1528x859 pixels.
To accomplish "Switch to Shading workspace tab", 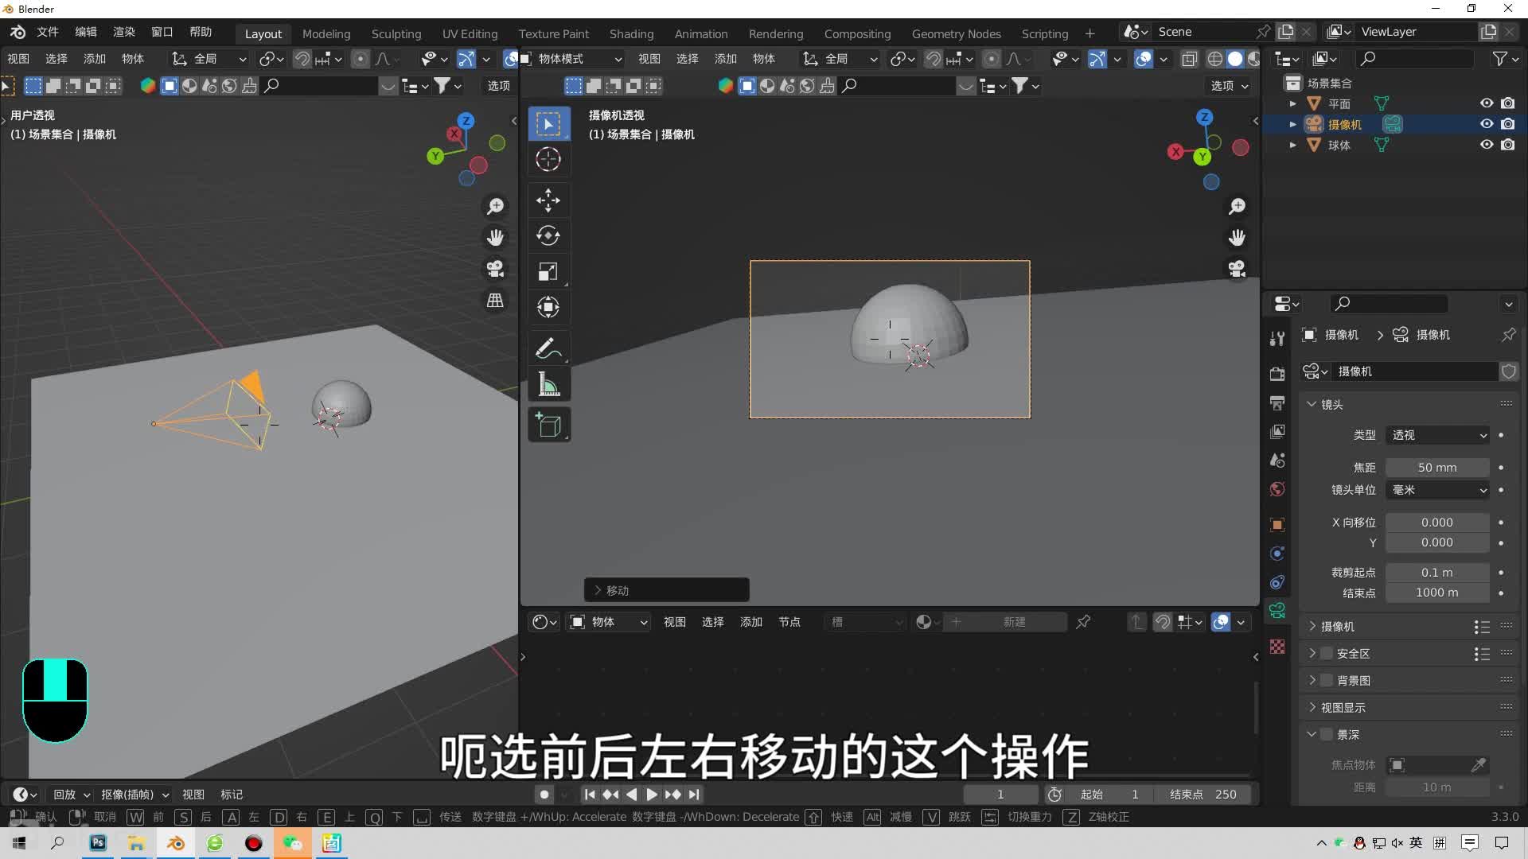I will click(x=631, y=33).
